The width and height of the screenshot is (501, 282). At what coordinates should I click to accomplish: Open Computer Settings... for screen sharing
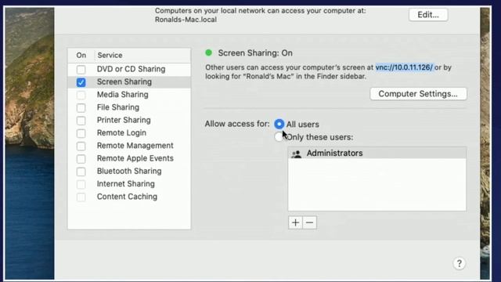[418, 94]
